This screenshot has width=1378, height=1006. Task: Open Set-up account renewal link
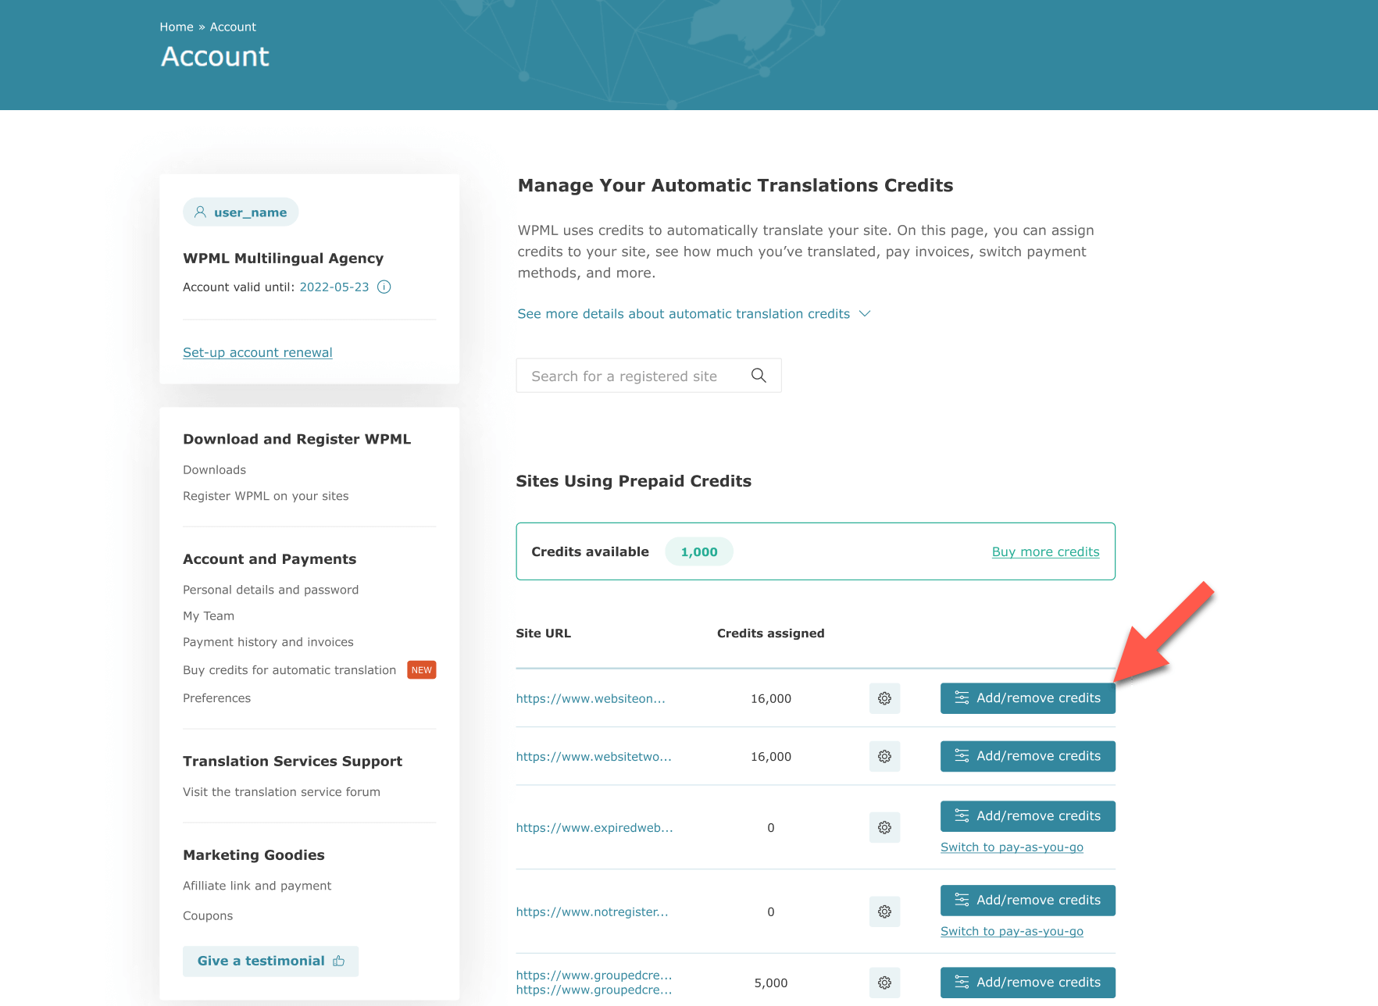click(x=258, y=352)
